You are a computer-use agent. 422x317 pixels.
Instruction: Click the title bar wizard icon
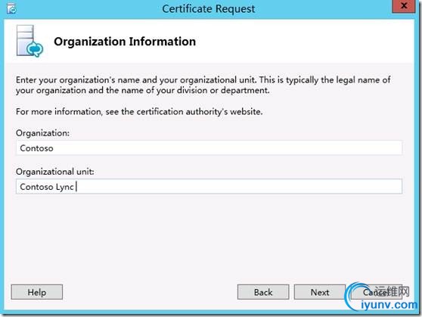click(11, 8)
